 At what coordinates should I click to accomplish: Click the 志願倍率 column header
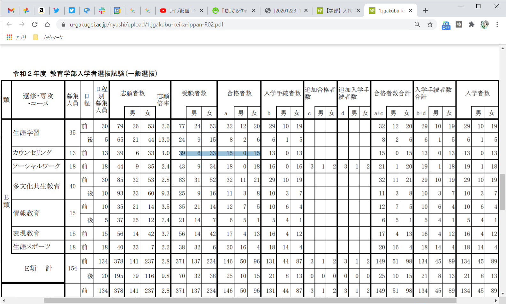pos(163,100)
